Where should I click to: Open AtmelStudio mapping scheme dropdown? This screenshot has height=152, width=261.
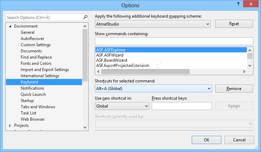coord(153,24)
